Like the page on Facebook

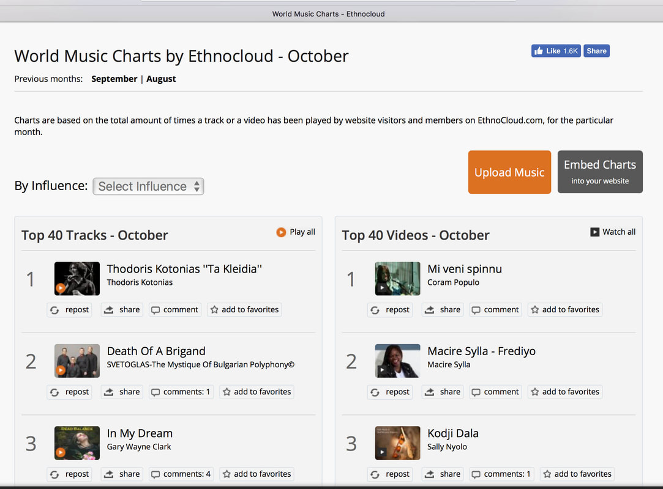tap(556, 51)
